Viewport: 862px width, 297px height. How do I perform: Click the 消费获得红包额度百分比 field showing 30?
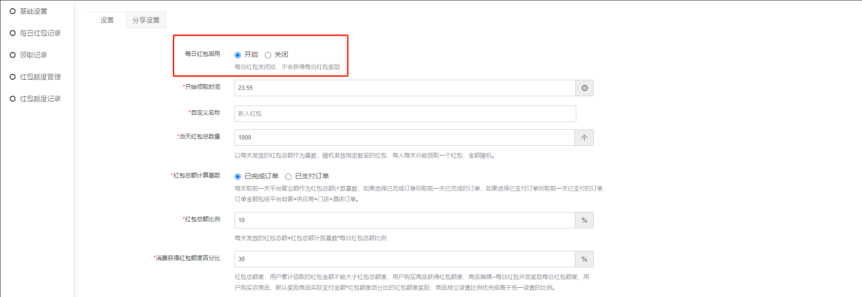pyautogui.click(x=404, y=259)
